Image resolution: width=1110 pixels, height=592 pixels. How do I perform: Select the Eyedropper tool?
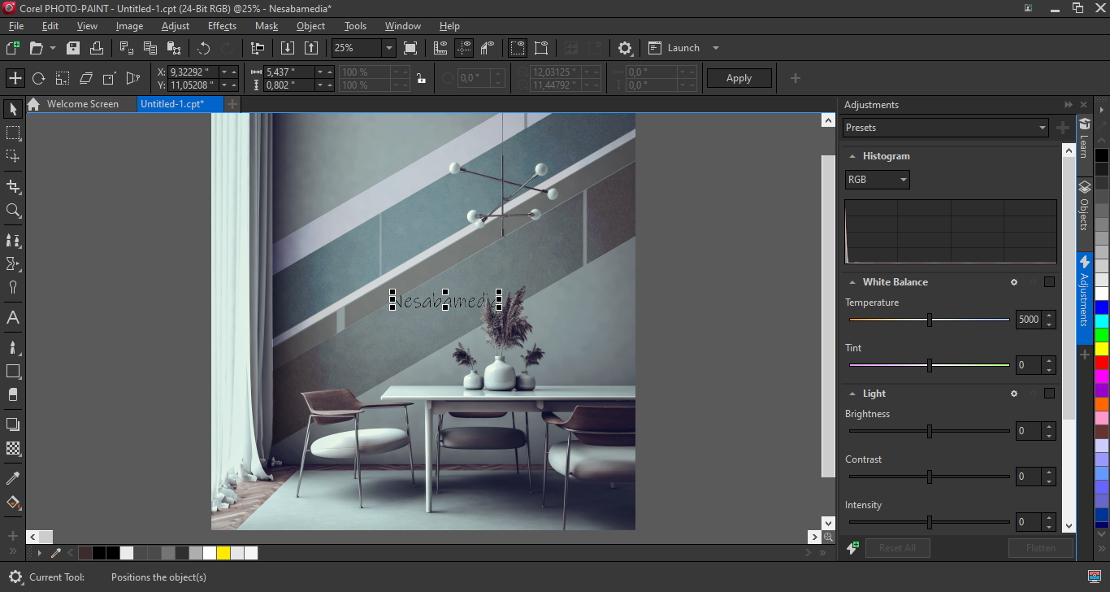pos(13,478)
